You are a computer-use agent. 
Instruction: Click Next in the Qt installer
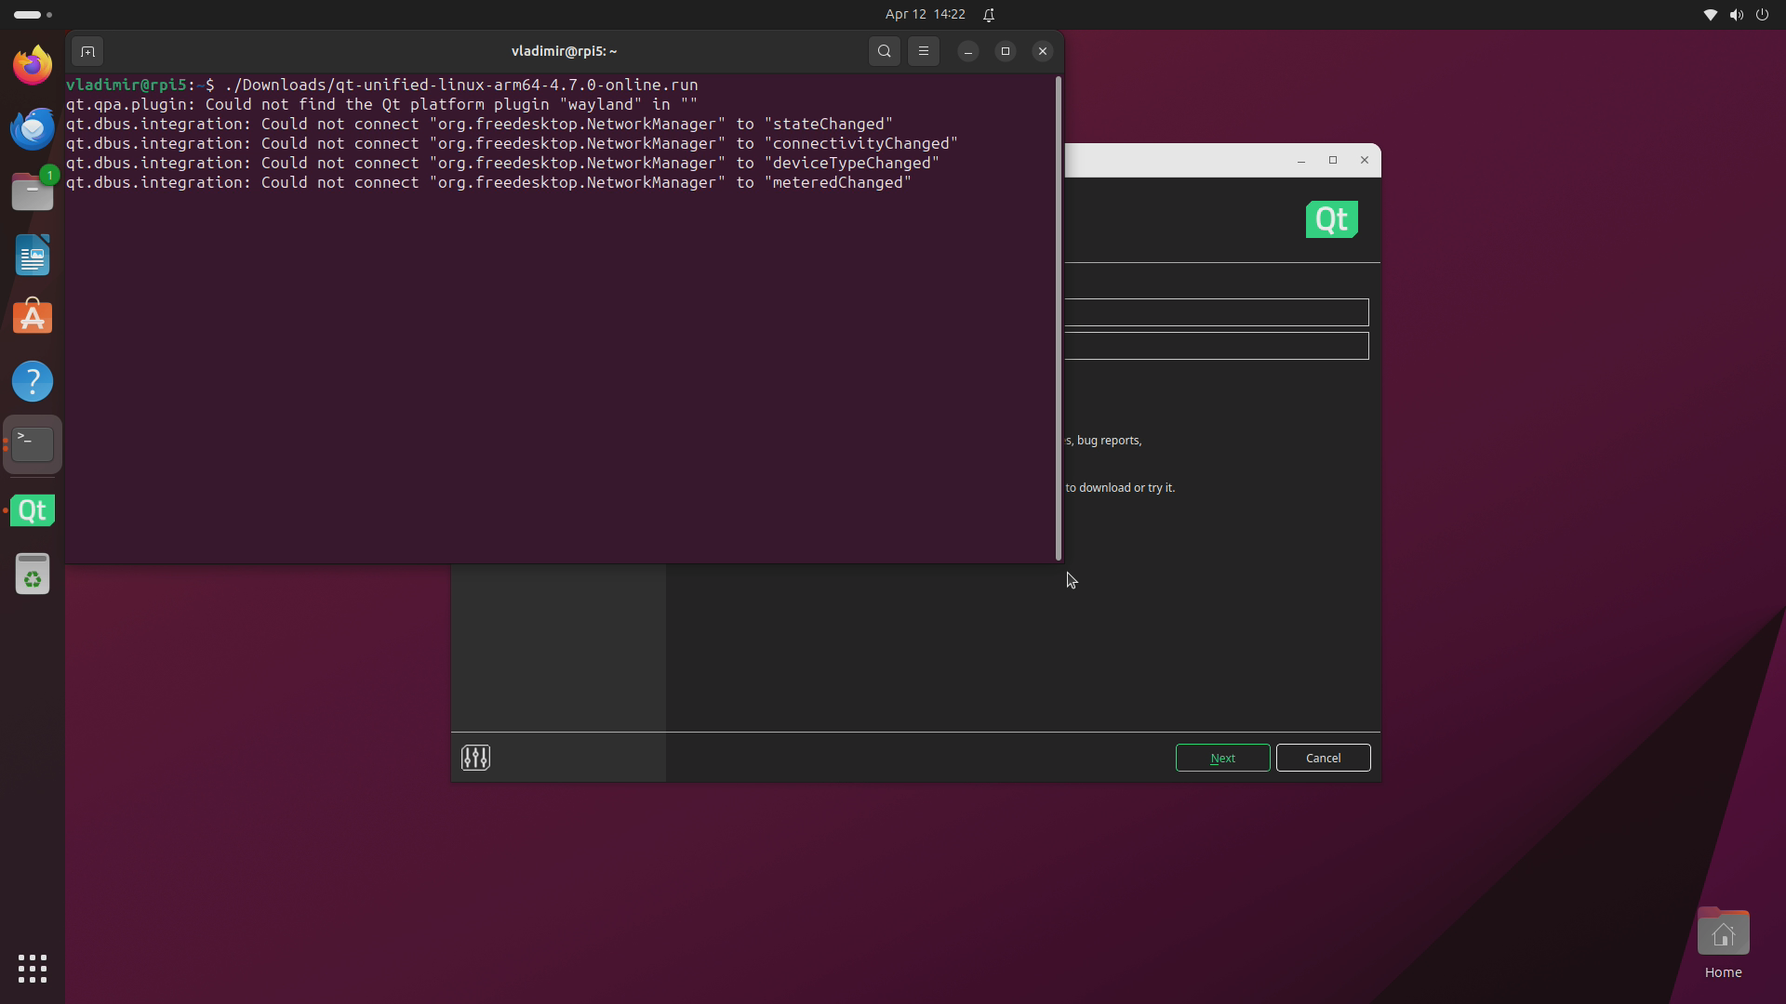coord(1222,758)
